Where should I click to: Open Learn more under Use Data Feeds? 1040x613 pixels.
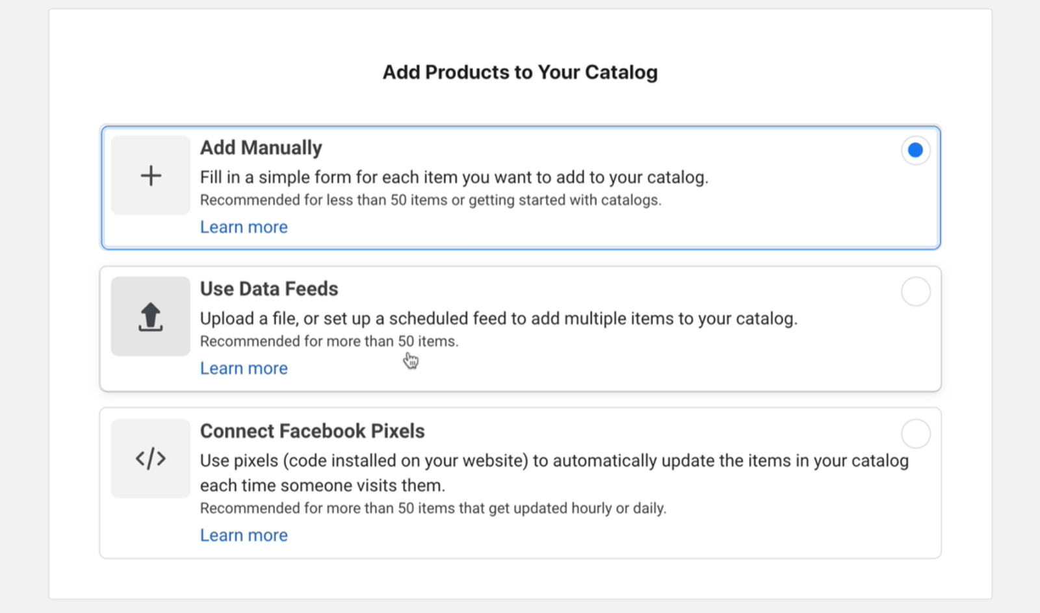pyautogui.click(x=244, y=368)
